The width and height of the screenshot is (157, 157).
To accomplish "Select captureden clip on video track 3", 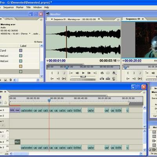I will click(27, 110).
